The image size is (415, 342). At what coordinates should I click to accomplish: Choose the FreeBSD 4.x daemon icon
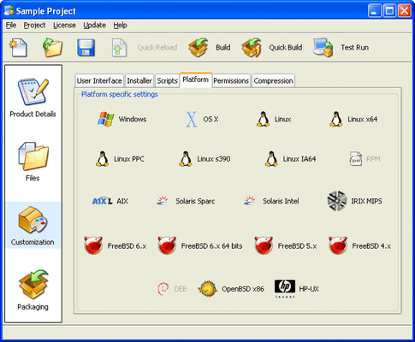coord(338,245)
